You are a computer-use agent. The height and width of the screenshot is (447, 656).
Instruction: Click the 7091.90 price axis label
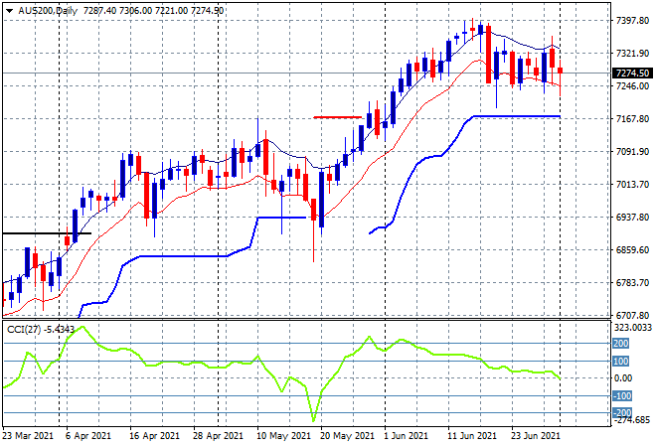pos(632,152)
